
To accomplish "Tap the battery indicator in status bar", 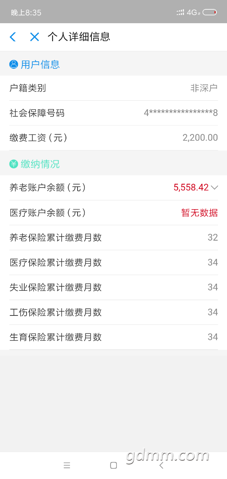I will (210, 12).
